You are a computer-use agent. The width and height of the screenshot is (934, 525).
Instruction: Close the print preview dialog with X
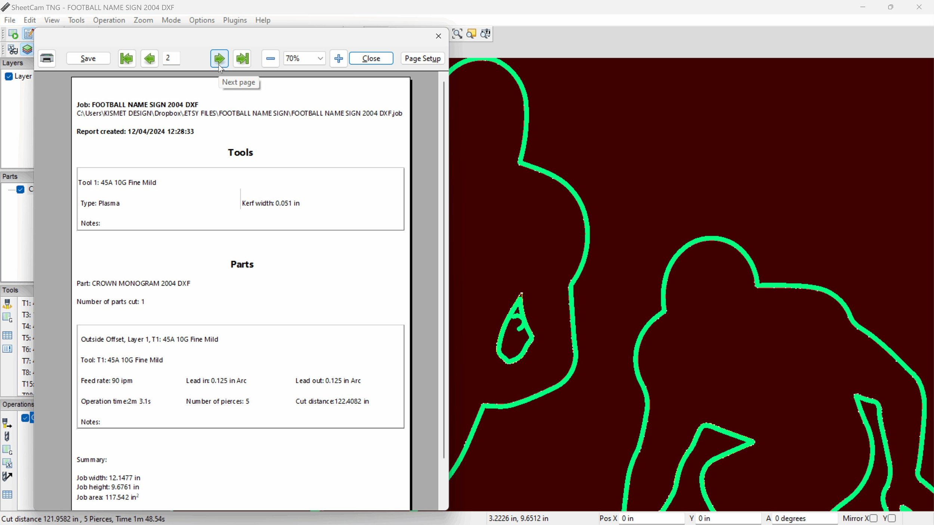pyautogui.click(x=438, y=36)
